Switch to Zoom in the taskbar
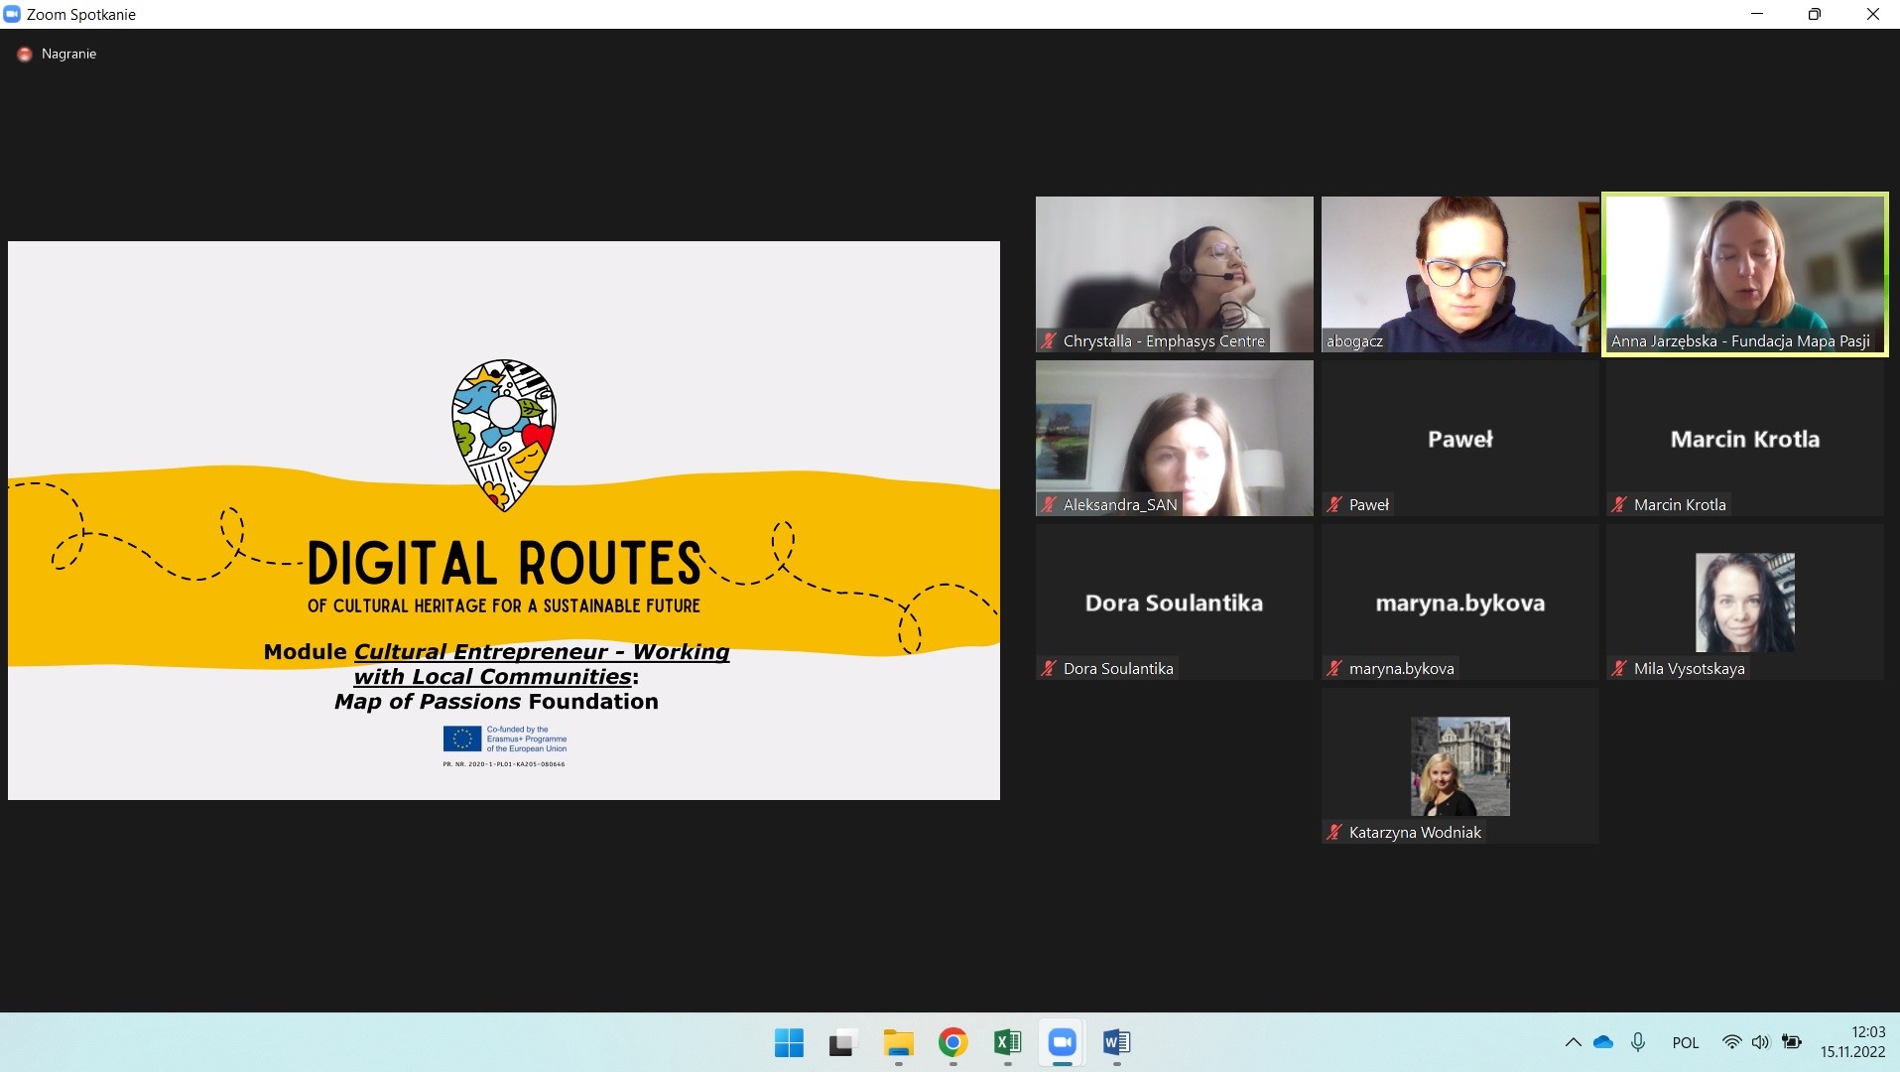This screenshot has width=1900, height=1072. click(x=1062, y=1042)
